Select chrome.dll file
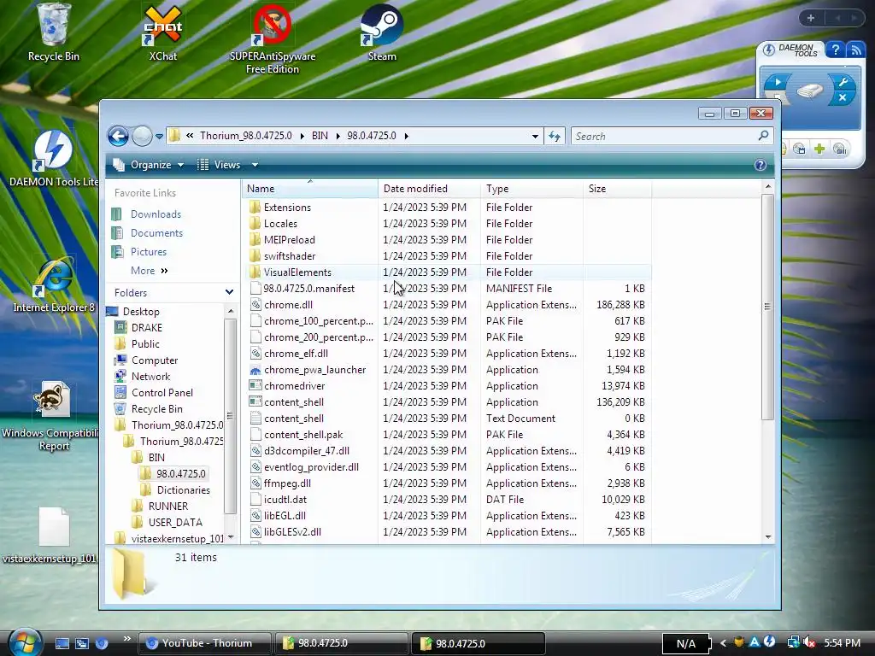This screenshot has height=656, width=875. 288,305
